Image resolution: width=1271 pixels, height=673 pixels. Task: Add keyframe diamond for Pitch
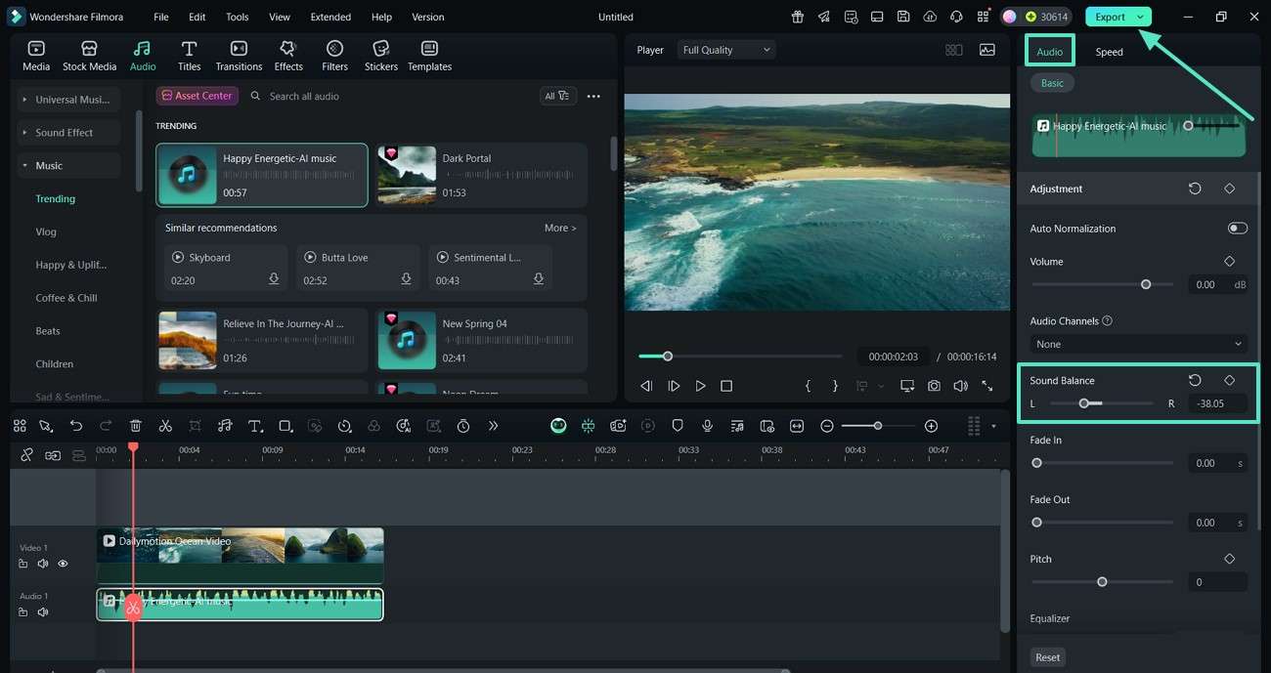[1229, 559]
